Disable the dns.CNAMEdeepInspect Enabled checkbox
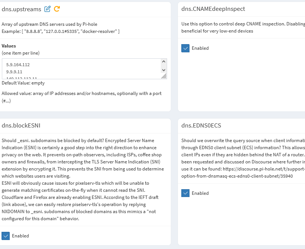 click(185, 48)
